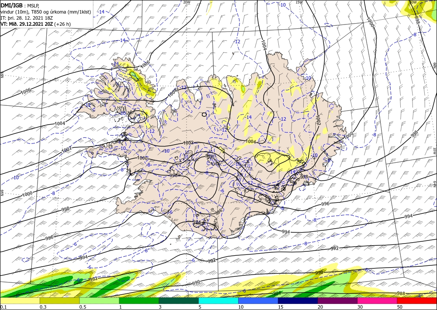Click the light green 0.5–1 legend swatch
Image resolution: width=437 pixels, height=310 pixels.
(99, 301)
